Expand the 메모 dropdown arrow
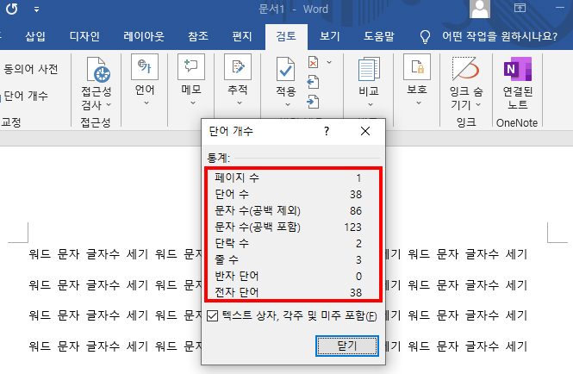Screen dimensions: 573x374 193,103
